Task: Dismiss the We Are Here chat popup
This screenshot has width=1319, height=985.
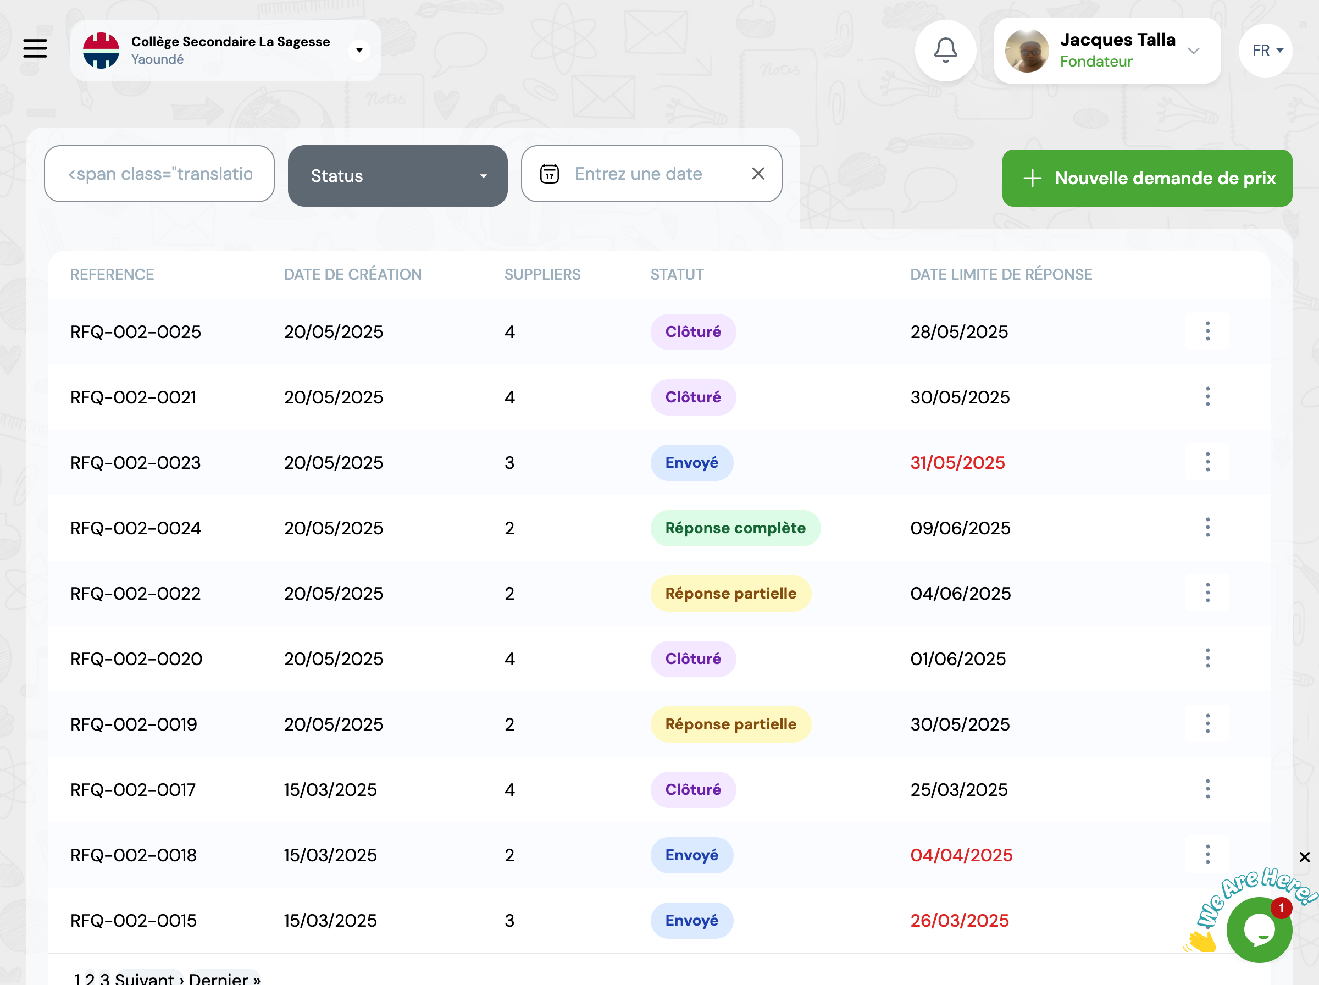Action: pyautogui.click(x=1304, y=857)
